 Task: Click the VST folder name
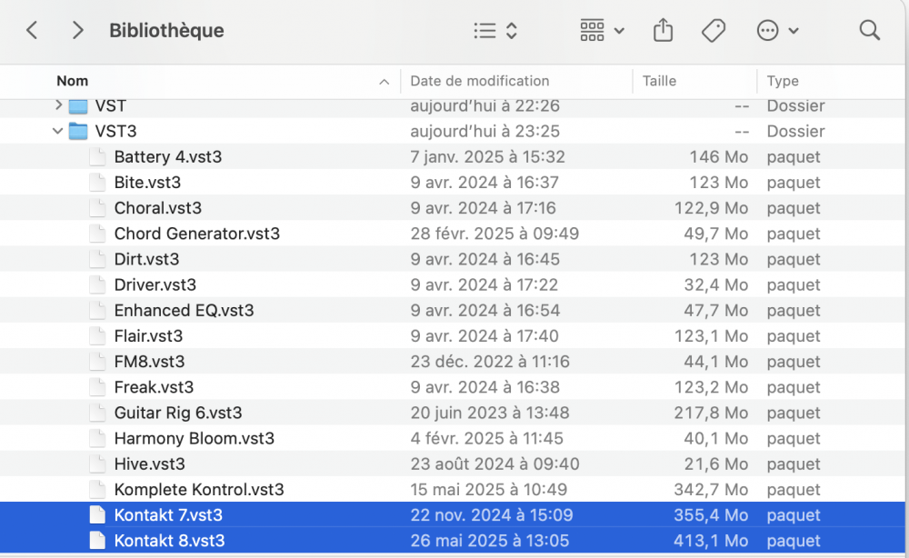click(110, 106)
